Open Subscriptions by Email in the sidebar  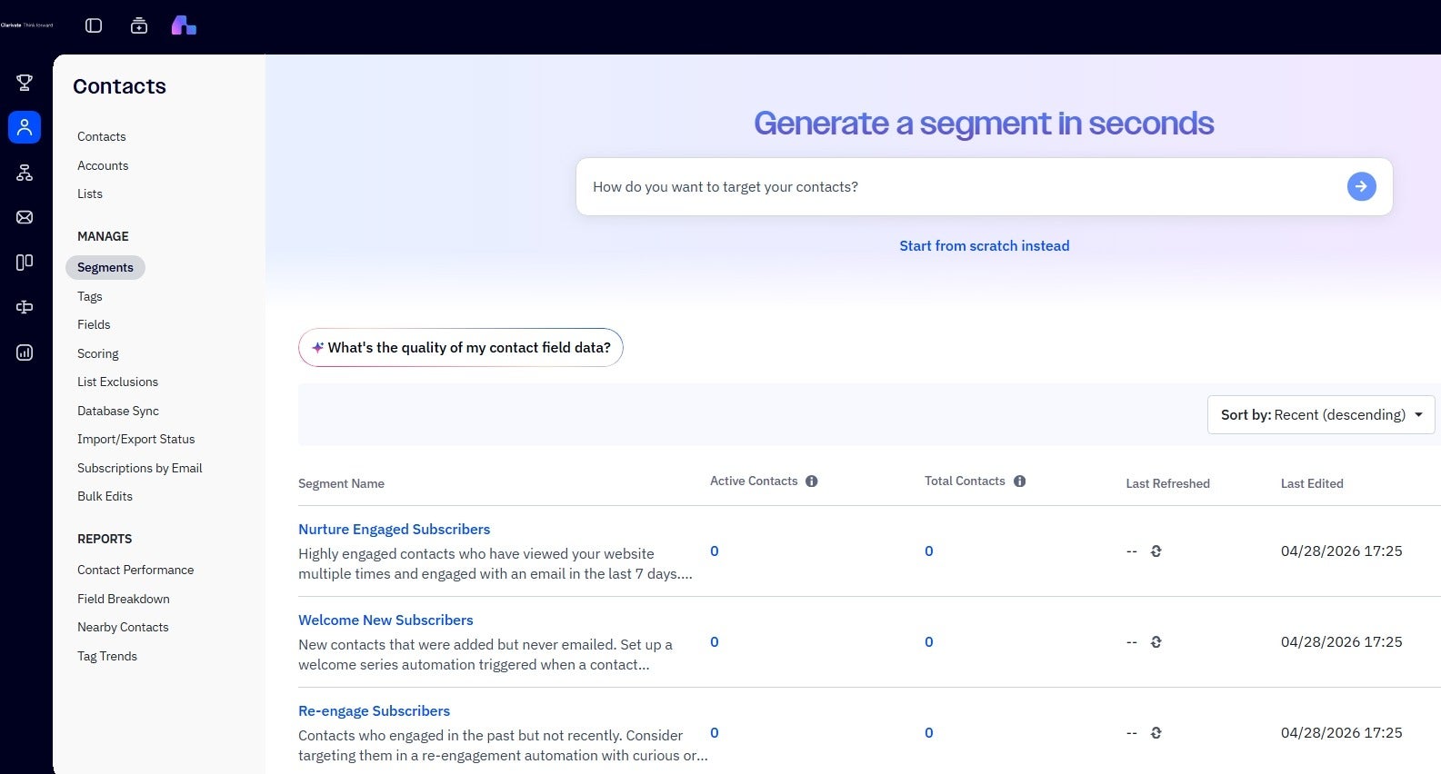click(140, 468)
